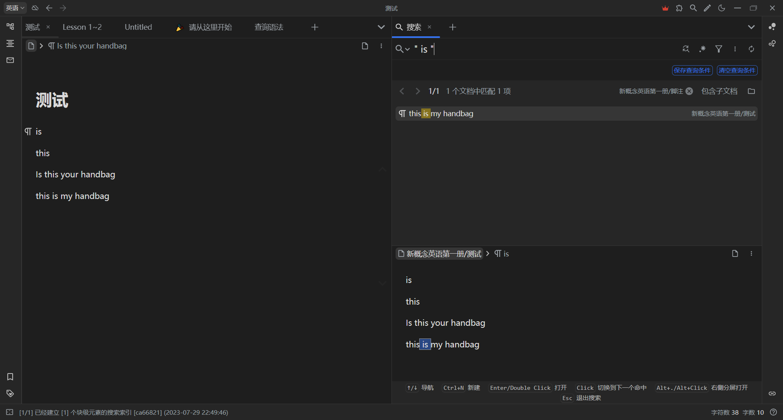Click the 'Is this your handbag' editor breadcrumb

88,46
